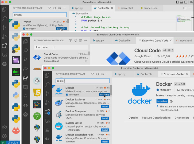Focus the python search field
Screen dimensions: 194x144
tap(40, 15)
